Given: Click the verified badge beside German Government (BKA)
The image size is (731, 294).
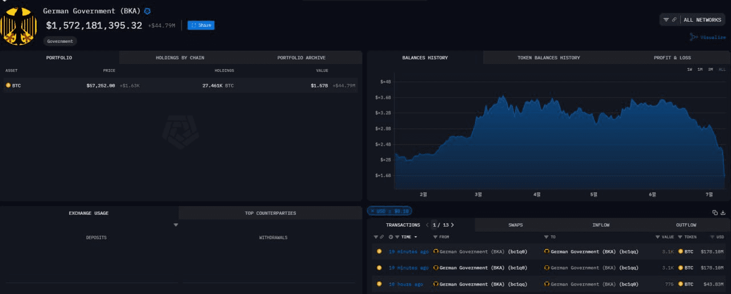Looking at the screenshot, I should click(x=147, y=11).
